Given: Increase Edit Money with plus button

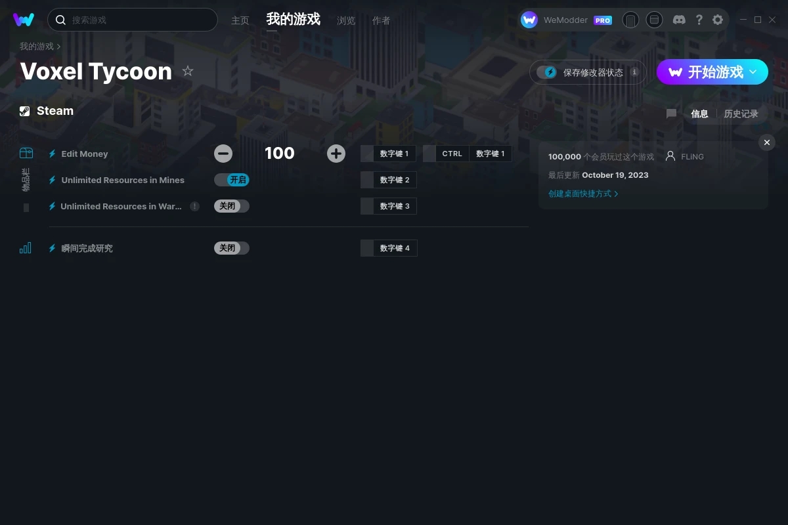Looking at the screenshot, I should coord(336,154).
